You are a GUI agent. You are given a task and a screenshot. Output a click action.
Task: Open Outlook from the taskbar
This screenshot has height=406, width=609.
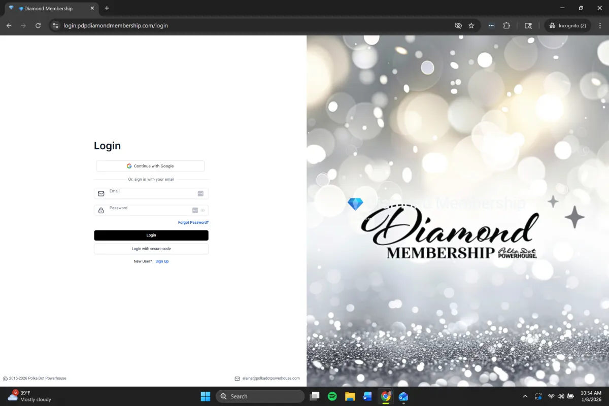point(403,396)
